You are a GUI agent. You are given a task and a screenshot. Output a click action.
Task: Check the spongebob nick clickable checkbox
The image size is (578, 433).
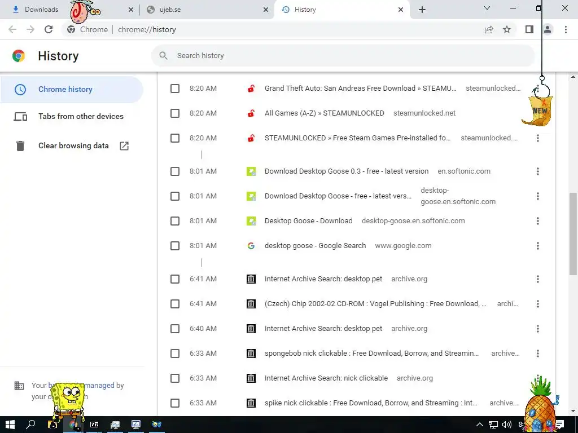coord(175,354)
